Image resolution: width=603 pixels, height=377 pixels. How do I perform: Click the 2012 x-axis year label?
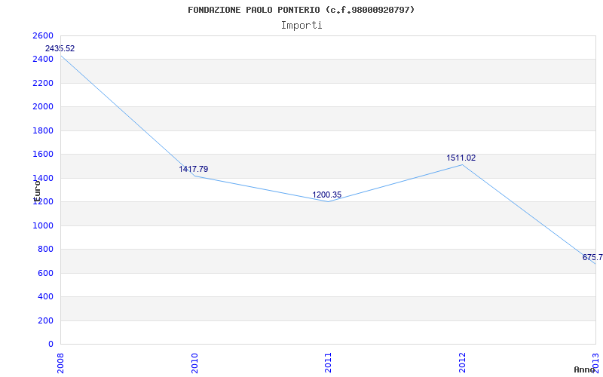(x=462, y=363)
